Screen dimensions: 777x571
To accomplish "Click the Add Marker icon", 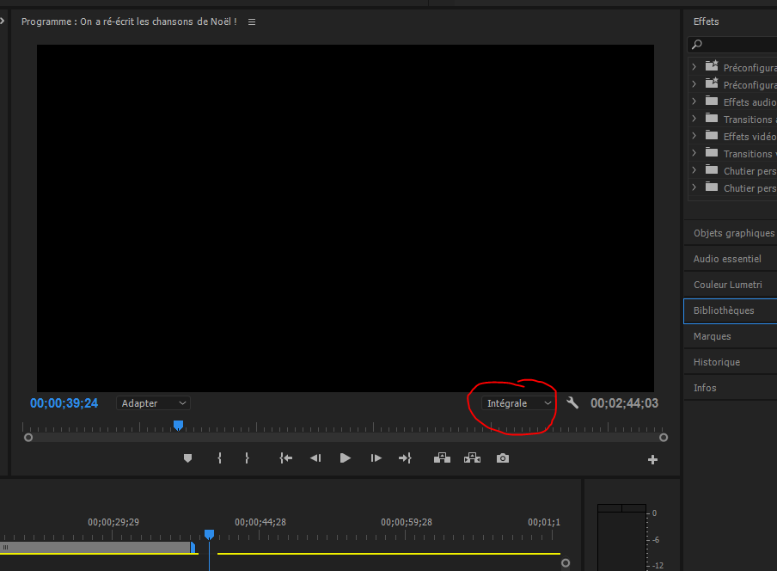I will click(x=187, y=458).
